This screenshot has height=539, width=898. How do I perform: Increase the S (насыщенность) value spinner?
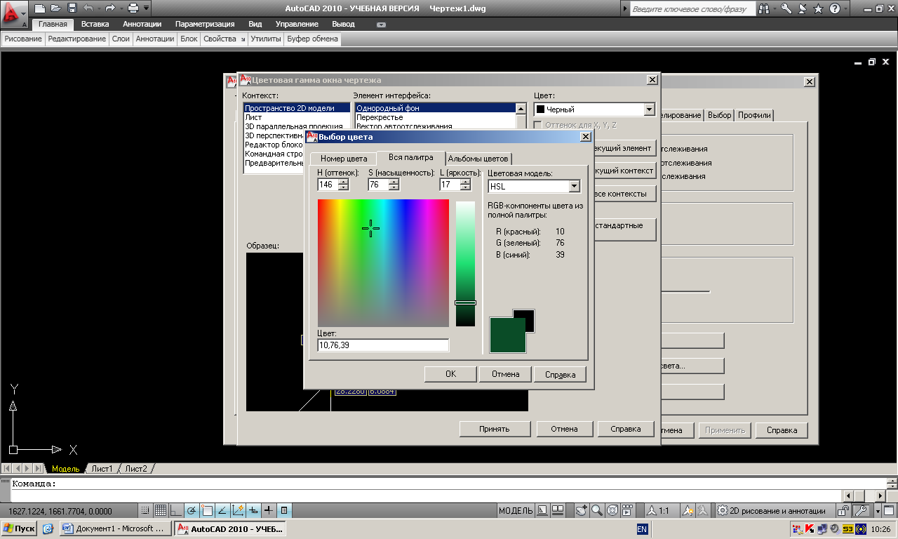click(x=394, y=182)
